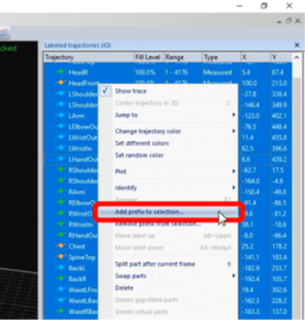The width and height of the screenshot is (305, 320).
Task: Click the HeadR Measured type cell
Action: click(x=218, y=72)
